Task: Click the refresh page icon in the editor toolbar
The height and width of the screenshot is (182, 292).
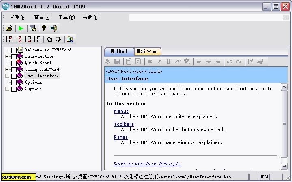Action: click(x=138, y=61)
